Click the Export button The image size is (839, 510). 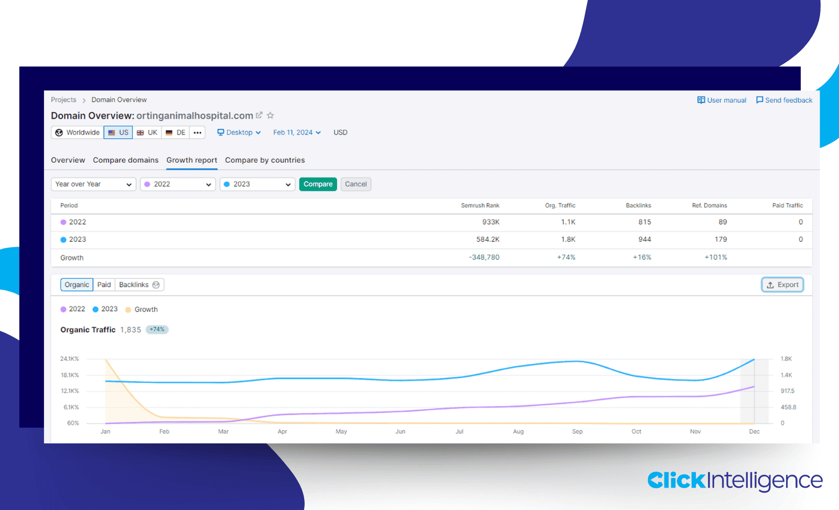(782, 285)
